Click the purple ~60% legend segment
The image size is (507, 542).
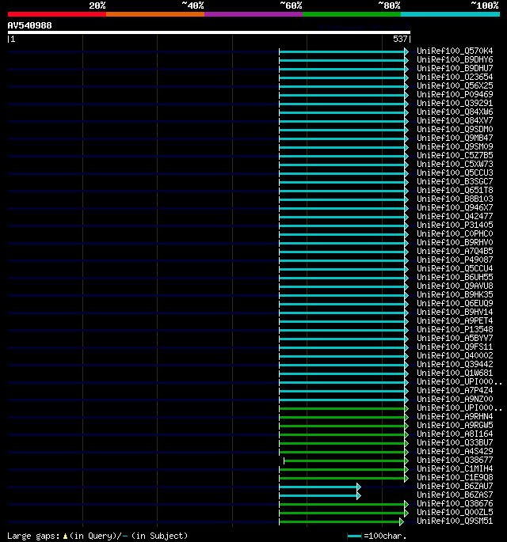(253, 14)
